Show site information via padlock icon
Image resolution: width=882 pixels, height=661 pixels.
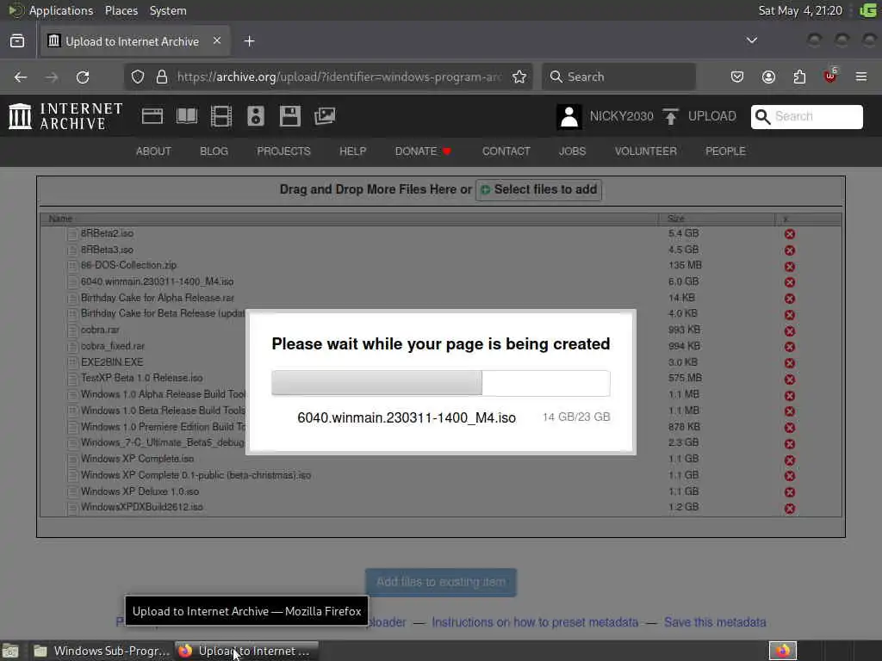[x=162, y=77]
